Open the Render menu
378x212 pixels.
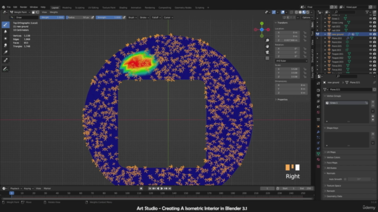(24, 7)
